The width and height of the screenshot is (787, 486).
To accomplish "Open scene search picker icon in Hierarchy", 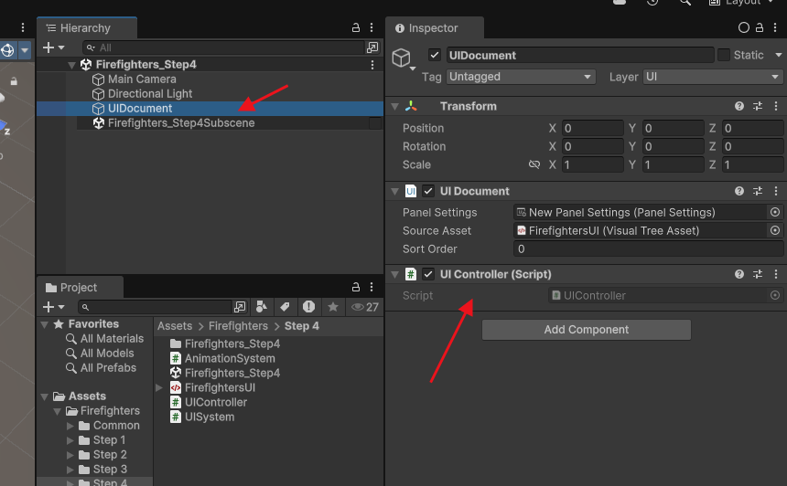I will pyautogui.click(x=372, y=48).
